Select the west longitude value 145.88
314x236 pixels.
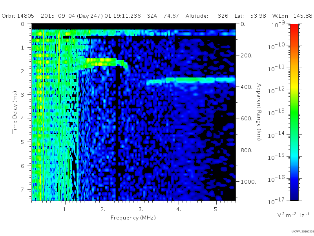tap(303, 16)
